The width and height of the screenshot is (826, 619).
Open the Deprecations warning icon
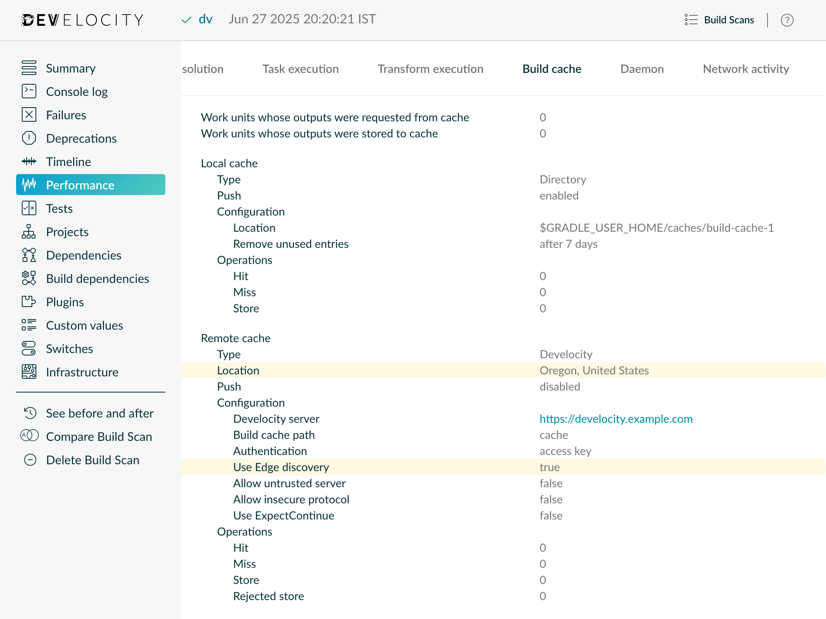(x=29, y=138)
